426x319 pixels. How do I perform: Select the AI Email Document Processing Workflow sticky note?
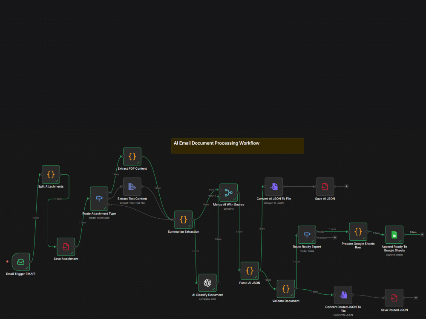click(x=238, y=146)
